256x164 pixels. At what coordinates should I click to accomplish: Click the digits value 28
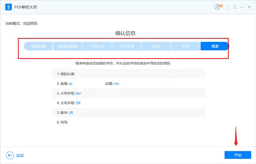click(71, 113)
